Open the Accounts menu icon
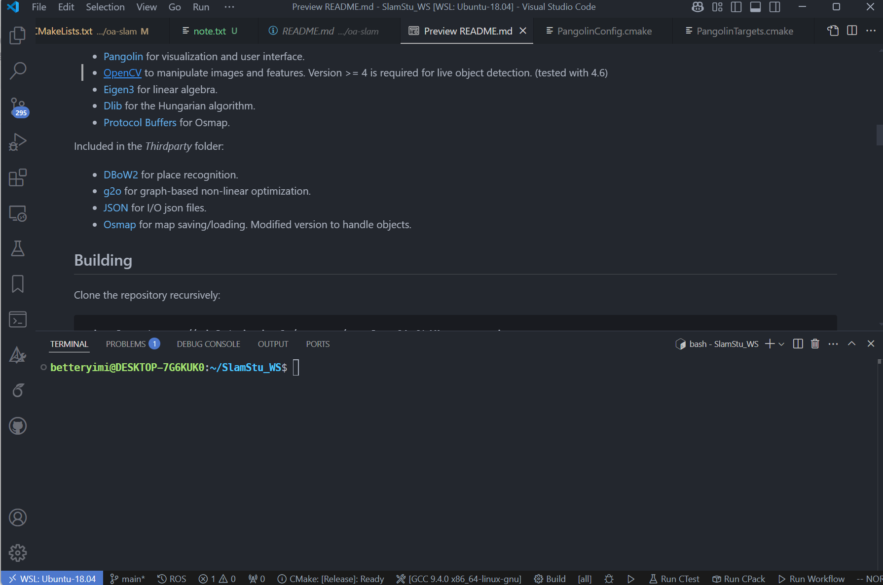 (x=18, y=517)
